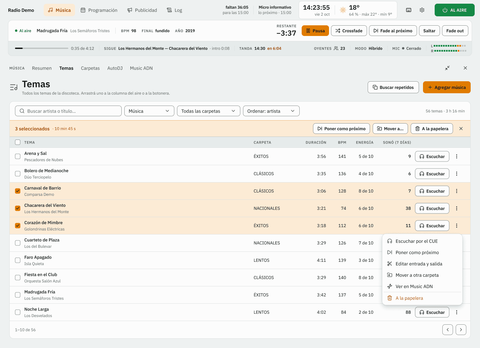The image size is (480, 348).
Task: Click the Temas playlist heading icon
Action: pos(14,87)
